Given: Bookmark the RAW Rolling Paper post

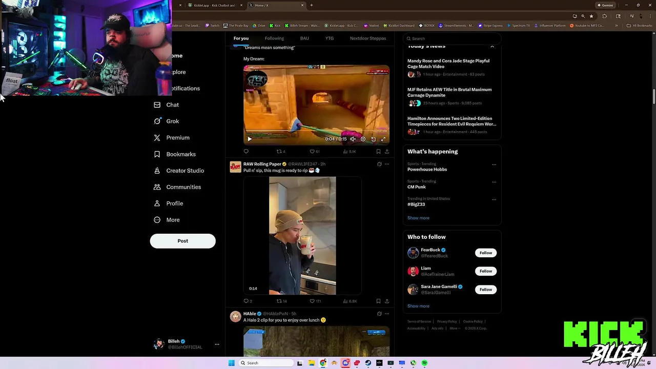Looking at the screenshot, I should 378,301.
